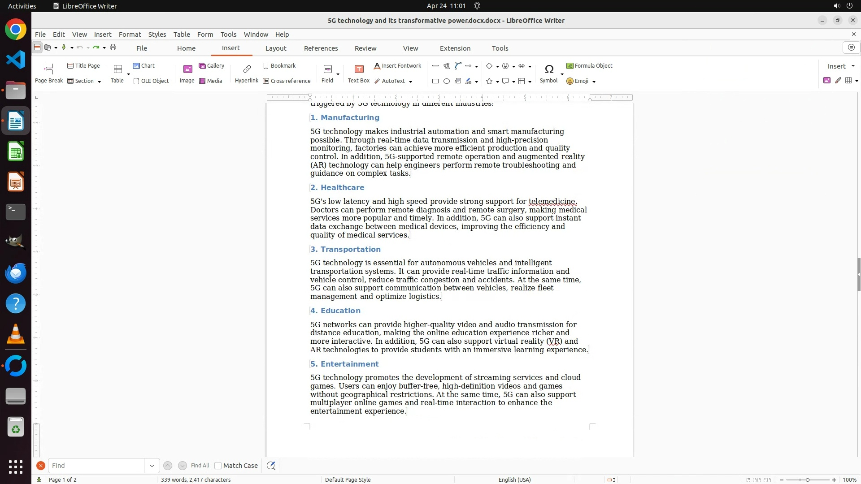Insert a Chart

[x=143, y=66]
